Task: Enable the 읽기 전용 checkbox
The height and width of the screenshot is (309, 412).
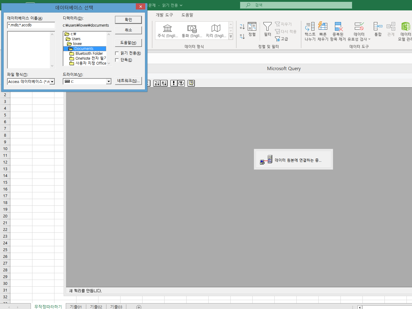Action: click(x=117, y=53)
